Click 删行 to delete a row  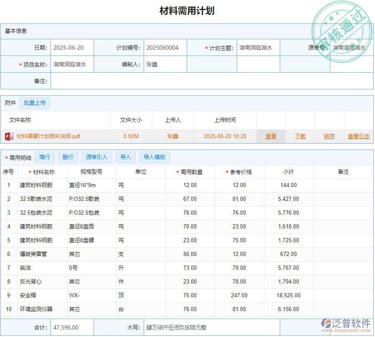pos(68,157)
